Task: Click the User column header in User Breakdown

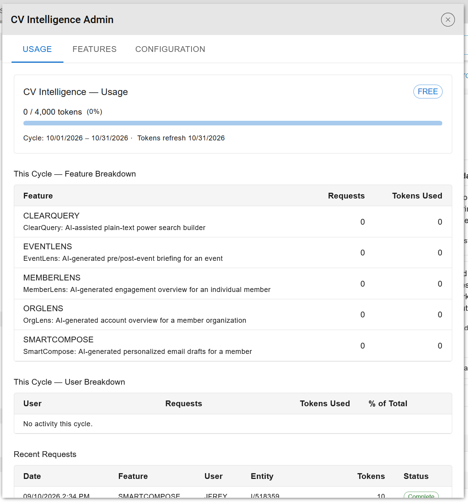Action: click(32, 404)
